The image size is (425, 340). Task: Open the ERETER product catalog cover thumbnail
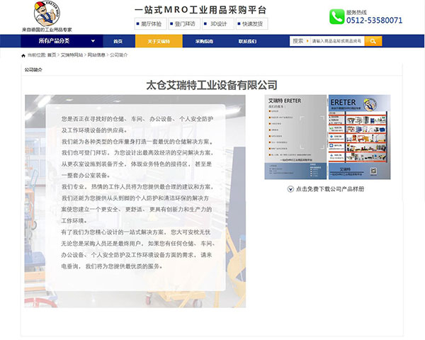click(x=295, y=137)
